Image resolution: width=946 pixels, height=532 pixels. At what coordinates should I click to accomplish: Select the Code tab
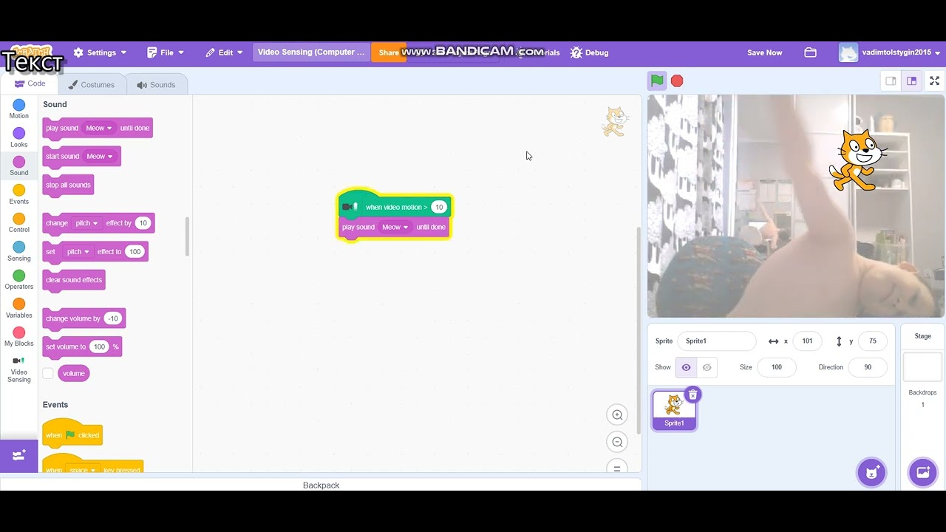pyautogui.click(x=30, y=83)
